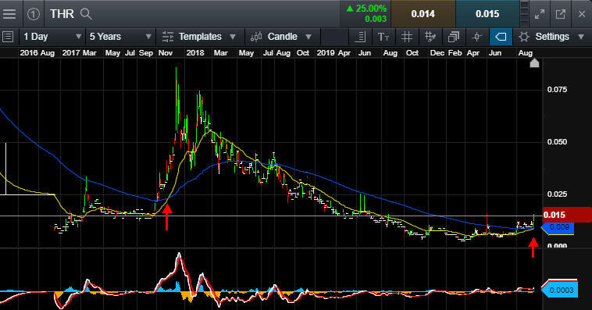Open the chart list panel icon
Image resolution: width=592 pixels, height=310 pixels.
(8, 37)
